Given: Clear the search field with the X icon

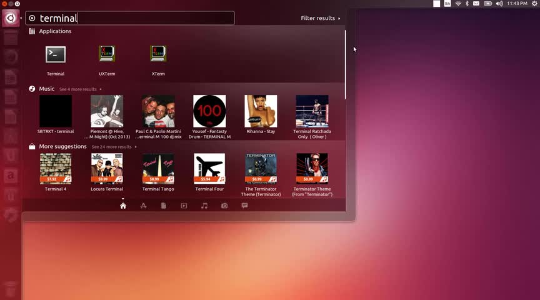Looking at the screenshot, I should pos(32,18).
